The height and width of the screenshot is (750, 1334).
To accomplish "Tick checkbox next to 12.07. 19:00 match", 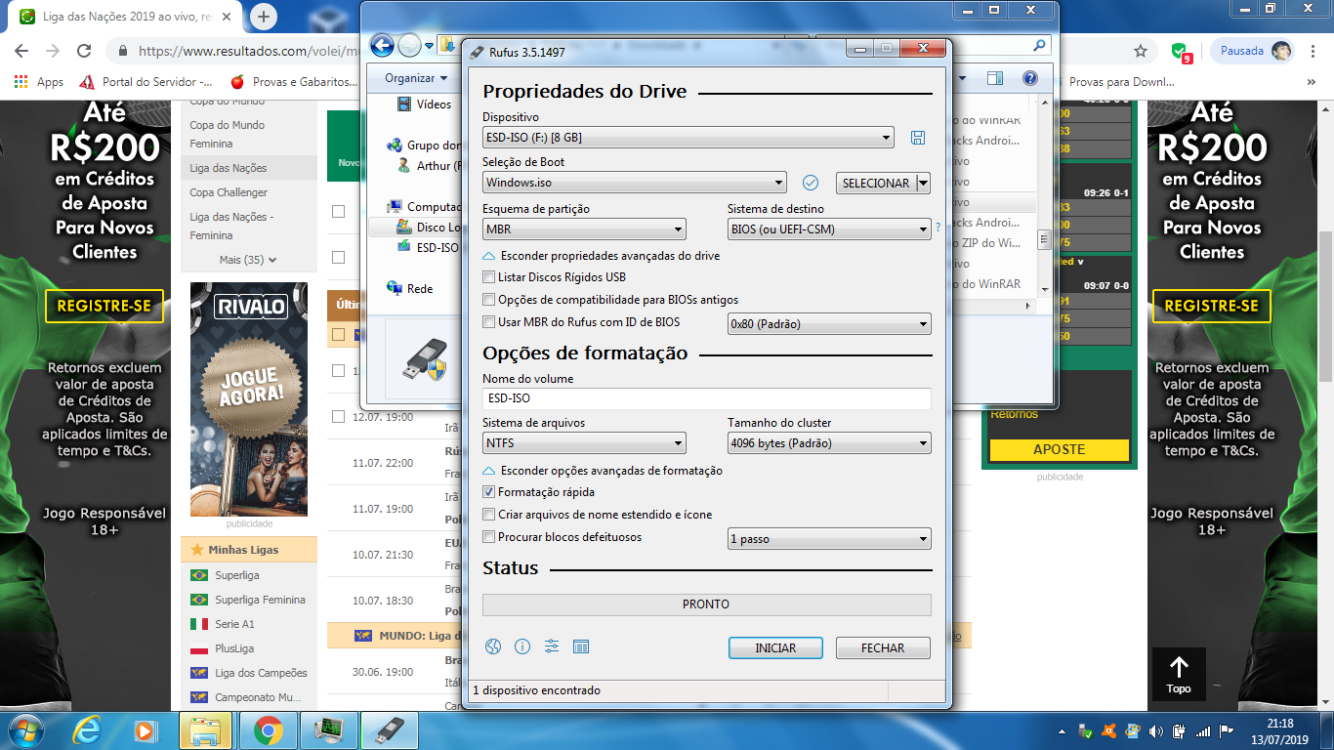I will click(338, 417).
